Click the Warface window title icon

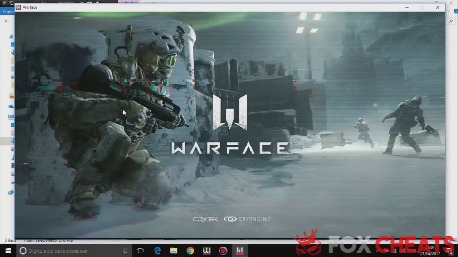pyautogui.click(x=19, y=7)
